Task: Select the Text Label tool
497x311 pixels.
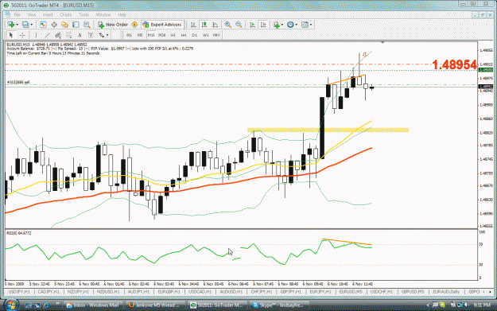Action: [x=91, y=35]
